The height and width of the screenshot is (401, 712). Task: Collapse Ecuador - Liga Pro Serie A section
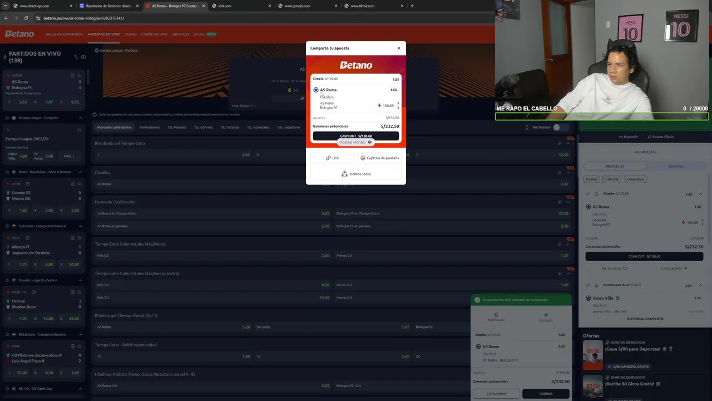point(80,280)
